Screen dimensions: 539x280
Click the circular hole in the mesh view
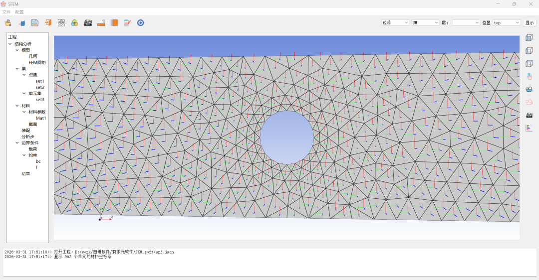point(286,137)
